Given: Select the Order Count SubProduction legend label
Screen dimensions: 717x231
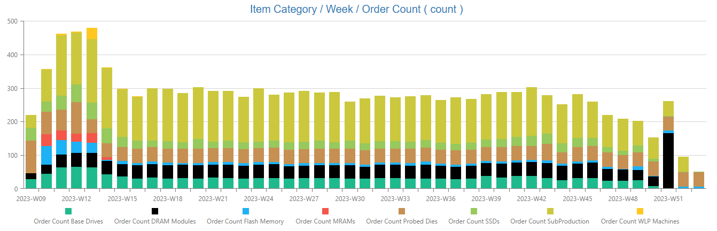Looking at the screenshot, I should [550, 221].
